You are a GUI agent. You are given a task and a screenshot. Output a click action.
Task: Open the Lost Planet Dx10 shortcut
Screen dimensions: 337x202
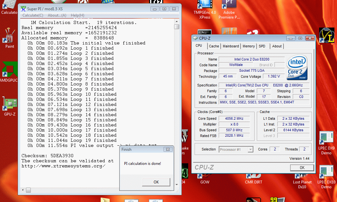302,182
